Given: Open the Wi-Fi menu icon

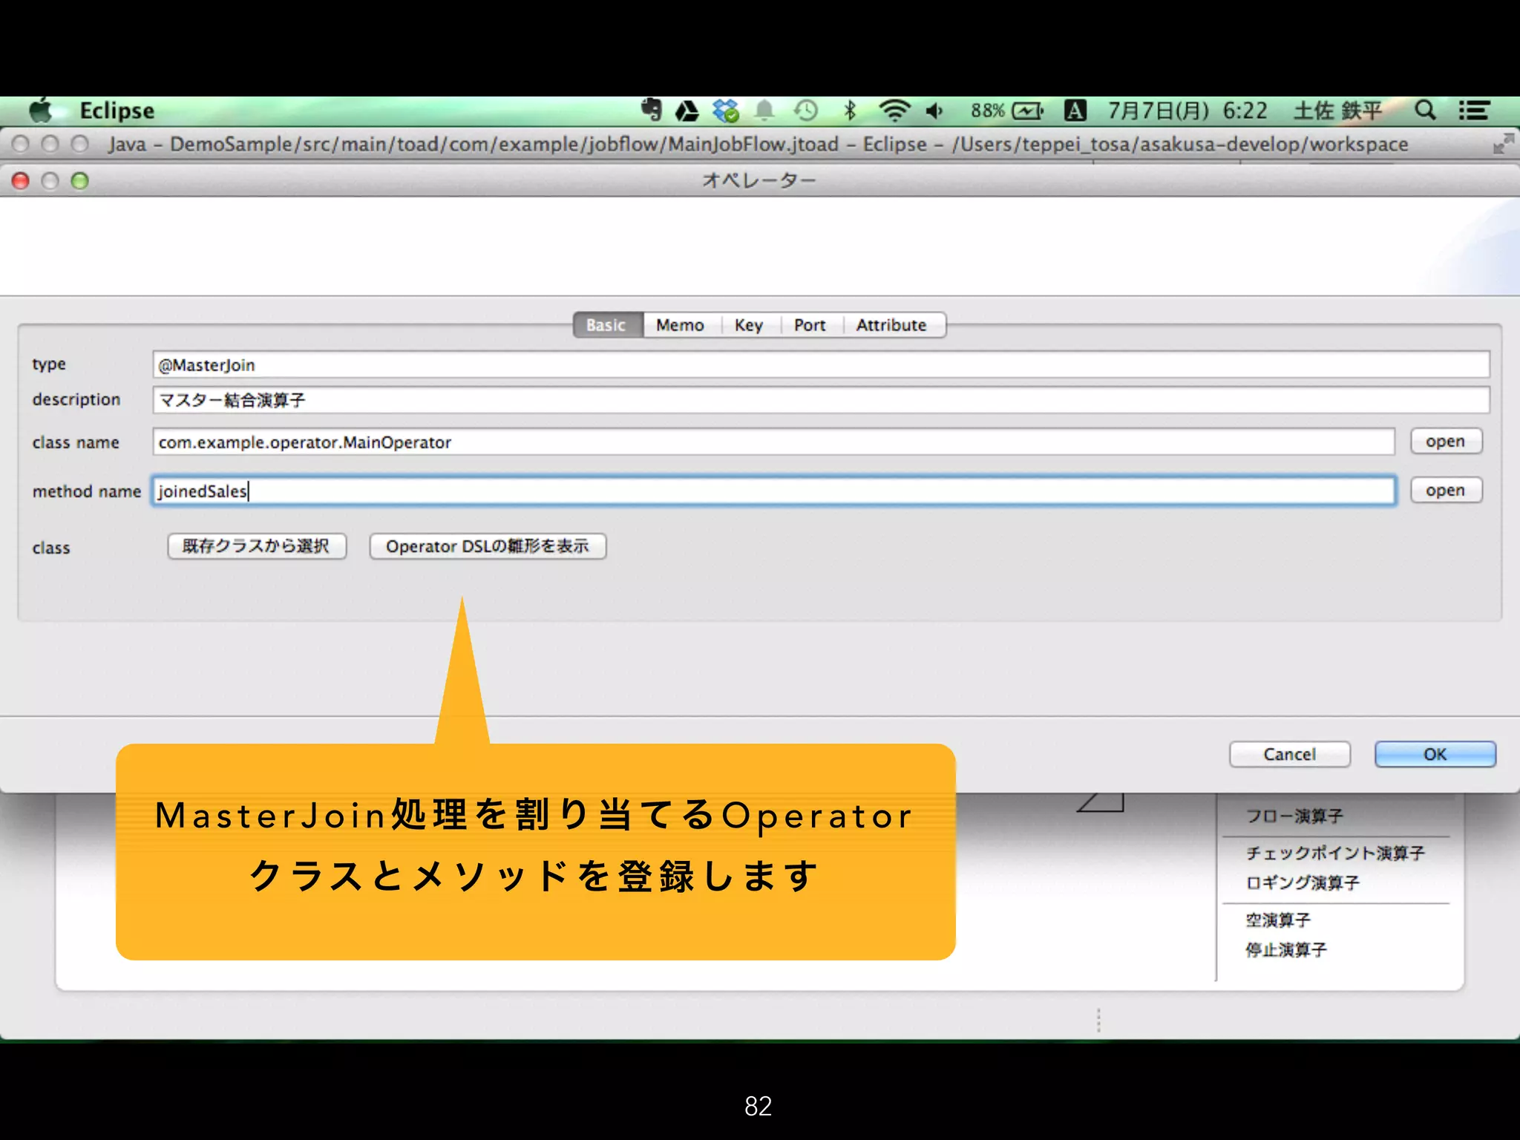Looking at the screenshot, I should (x=894, y=111).
